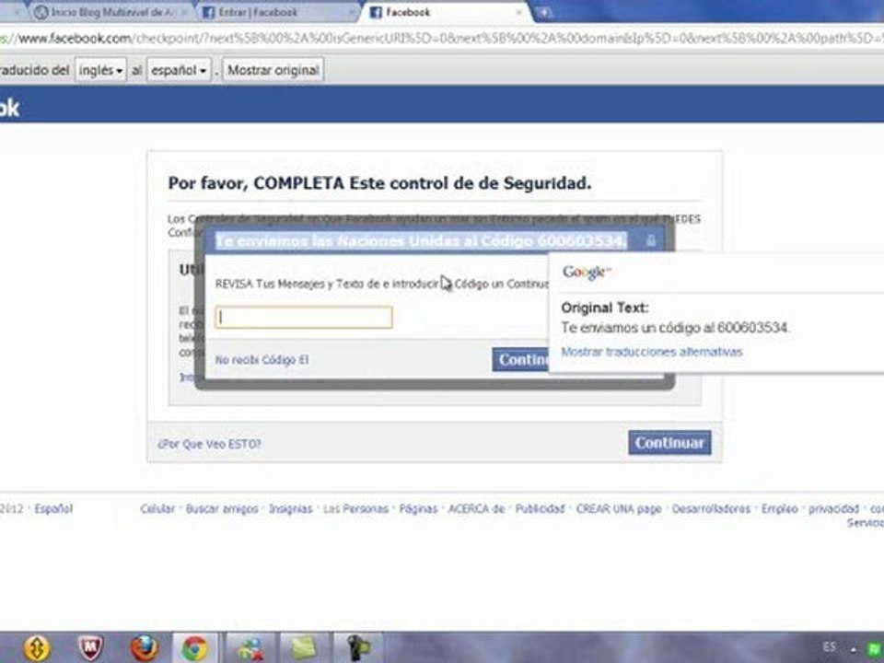Open McAfee from the taskbar
This screenshot has width=884, height=663.
pyautogui.click(x=90, y=647)
